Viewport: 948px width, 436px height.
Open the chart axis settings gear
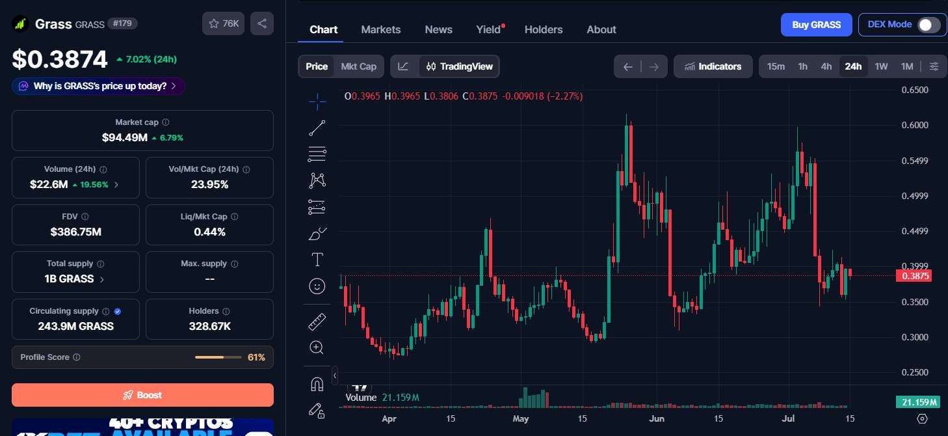click(922, 418)
